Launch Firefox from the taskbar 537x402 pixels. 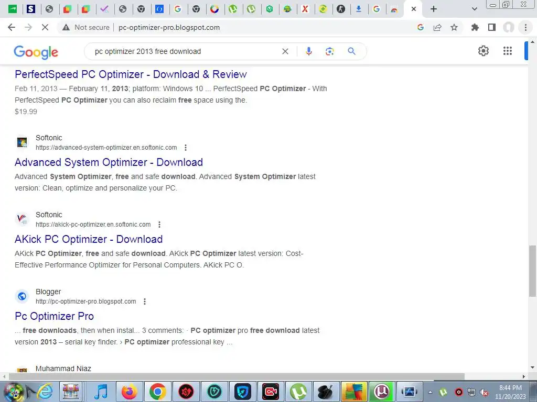coord(129,392)
